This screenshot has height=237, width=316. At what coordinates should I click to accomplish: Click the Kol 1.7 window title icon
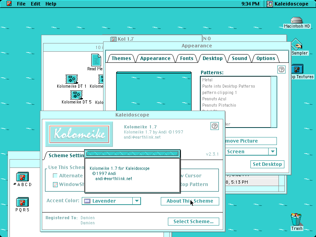click(x=113, y=39)
